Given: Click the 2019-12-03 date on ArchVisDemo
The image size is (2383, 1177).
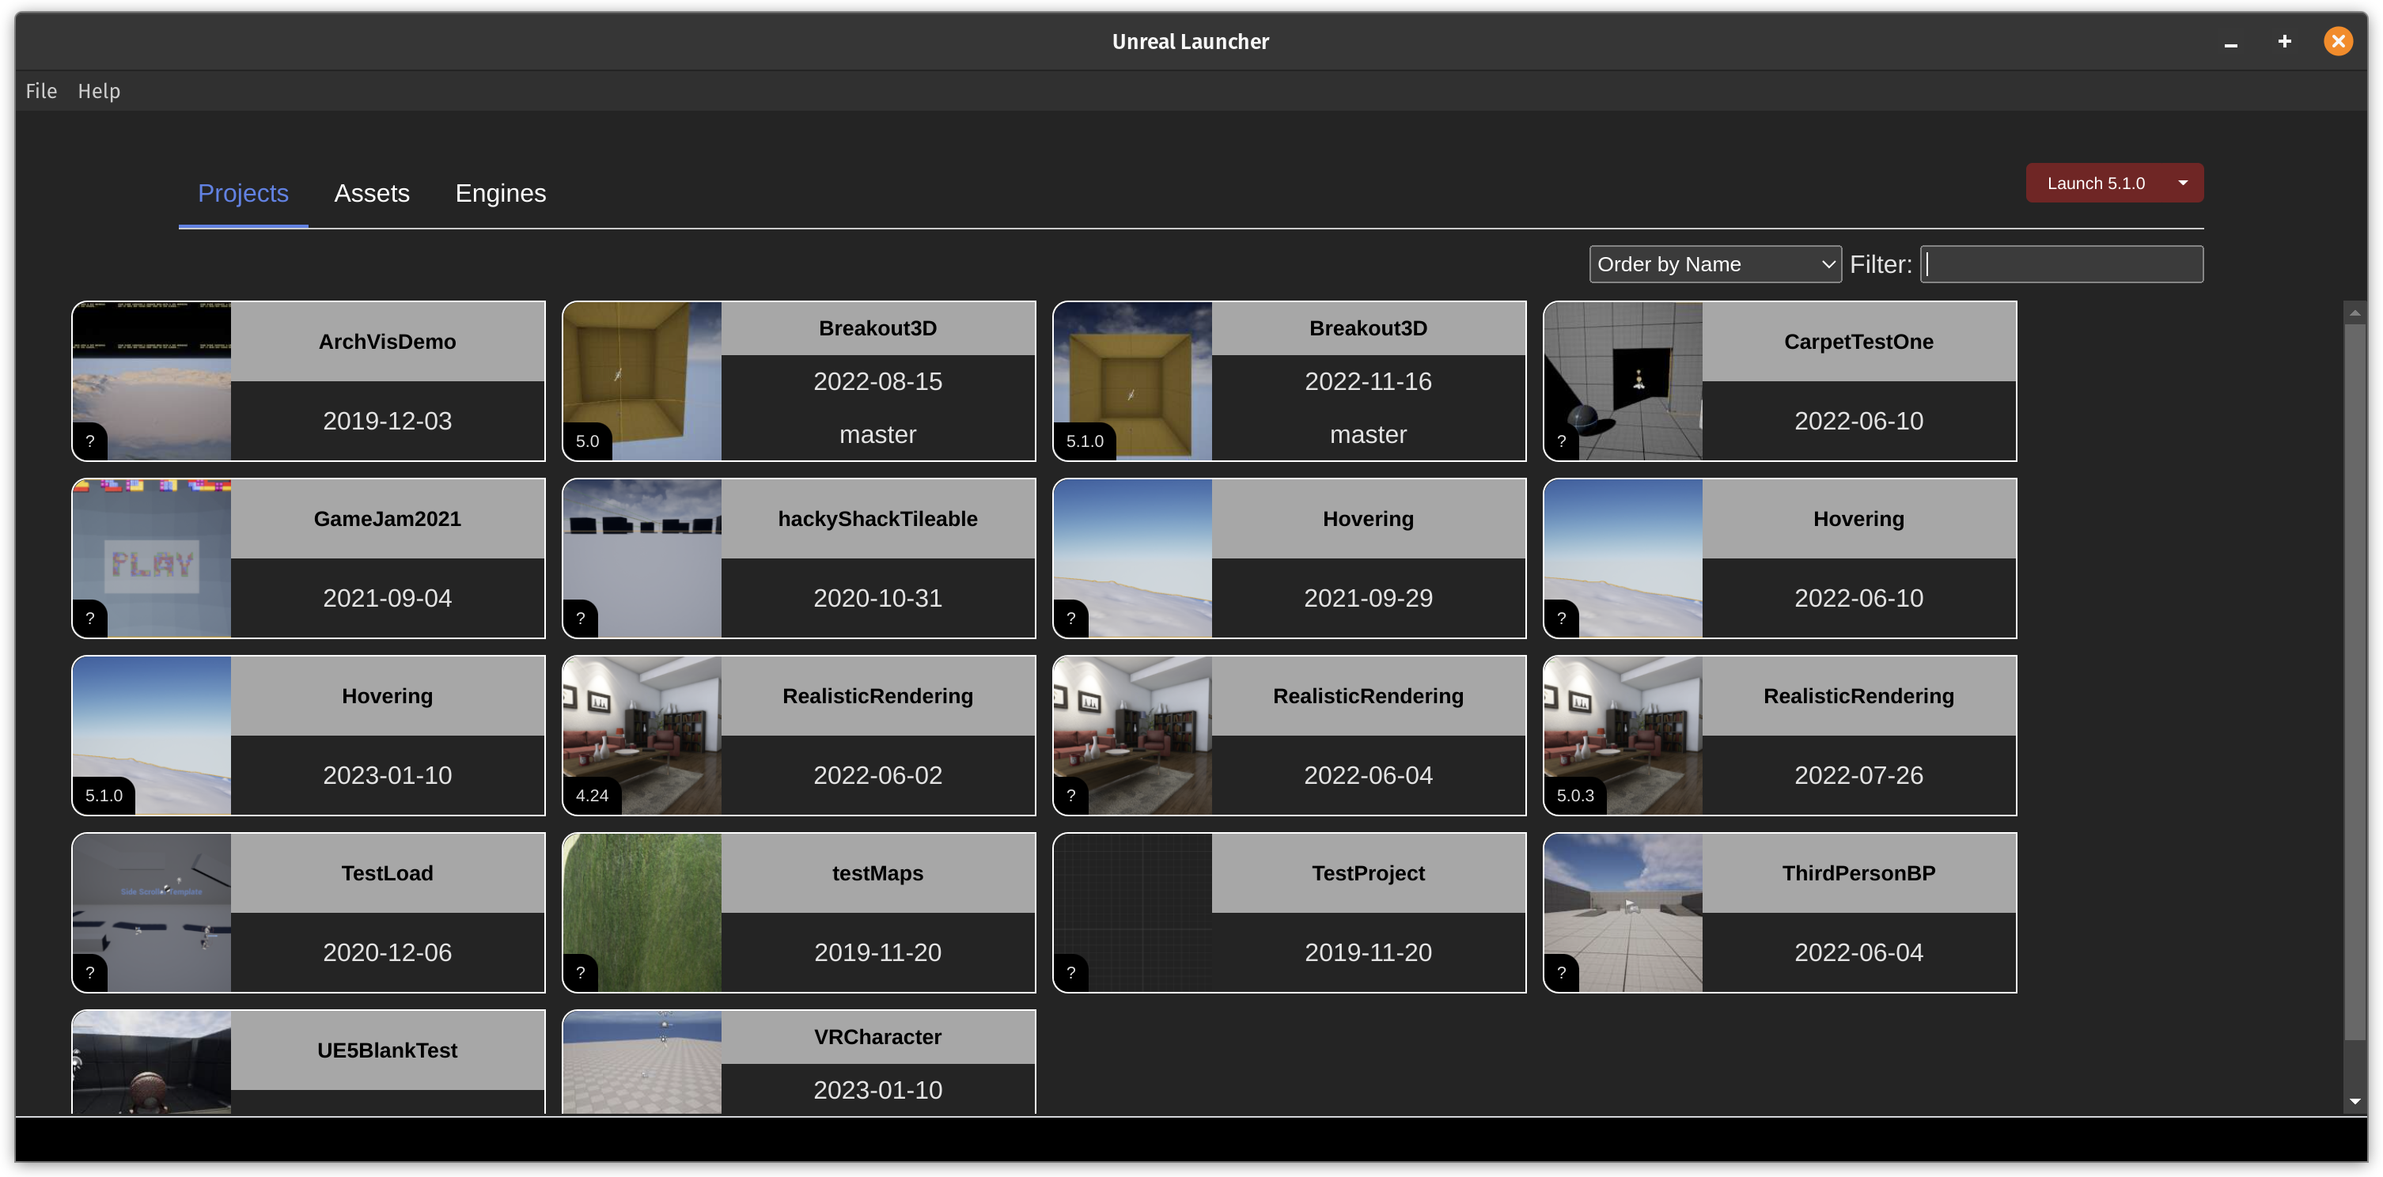Looking at the screenshot, I should point(387,421).
